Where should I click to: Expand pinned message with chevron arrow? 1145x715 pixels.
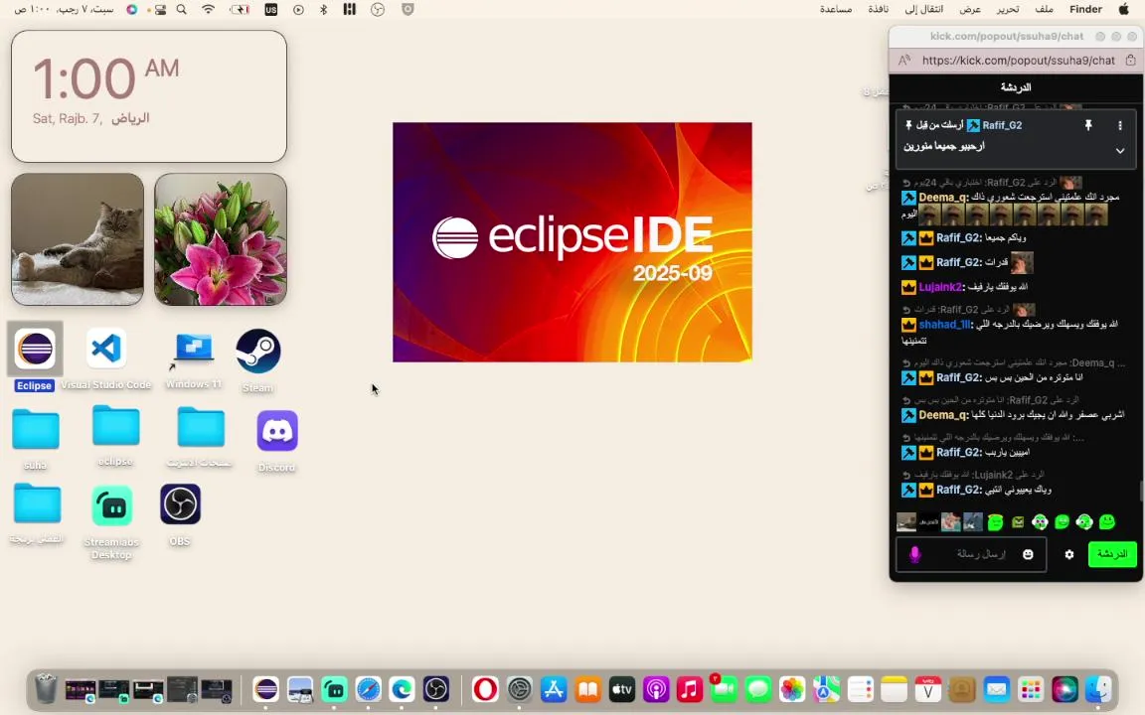1120,151
